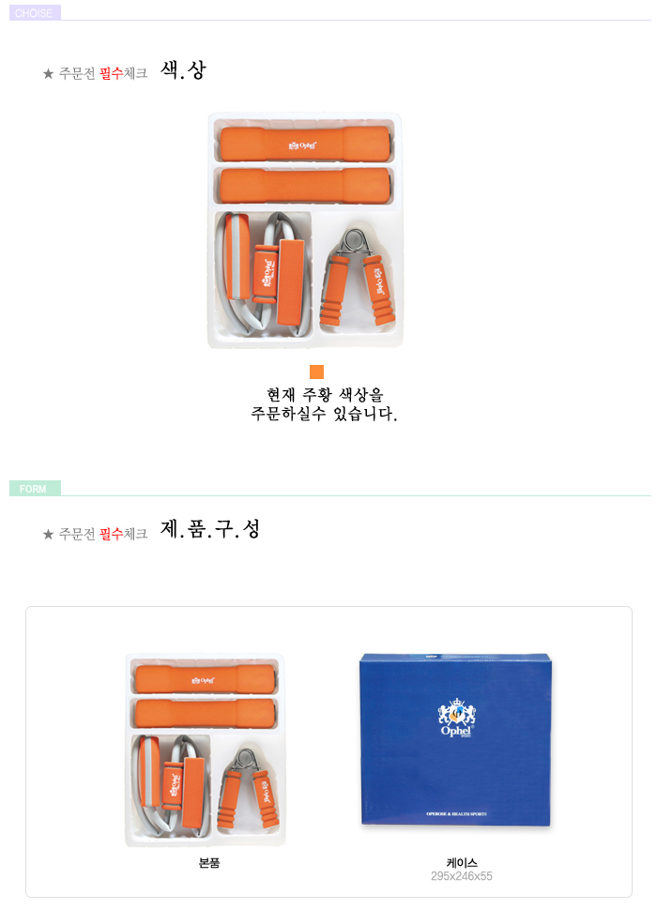Click the top orange dumbbell with Ophel logo
Screen dimensions: 657x910
coord(305,144)
